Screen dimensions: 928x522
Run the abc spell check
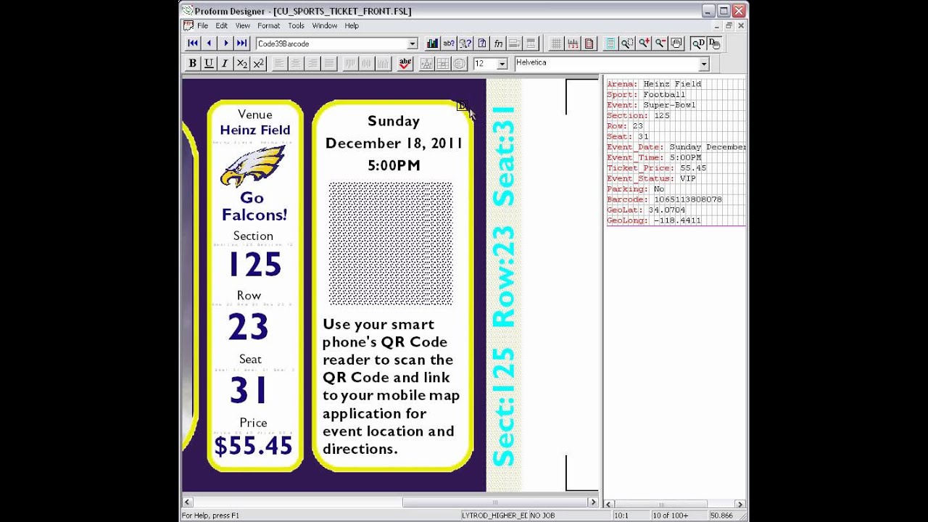tap(405, 63)
